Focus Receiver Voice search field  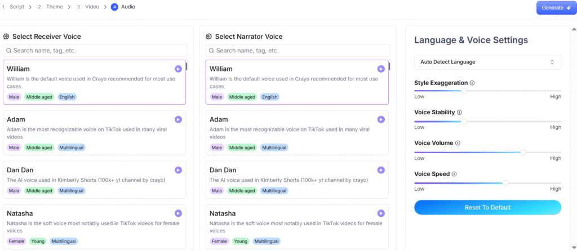[x=95, y=51]
